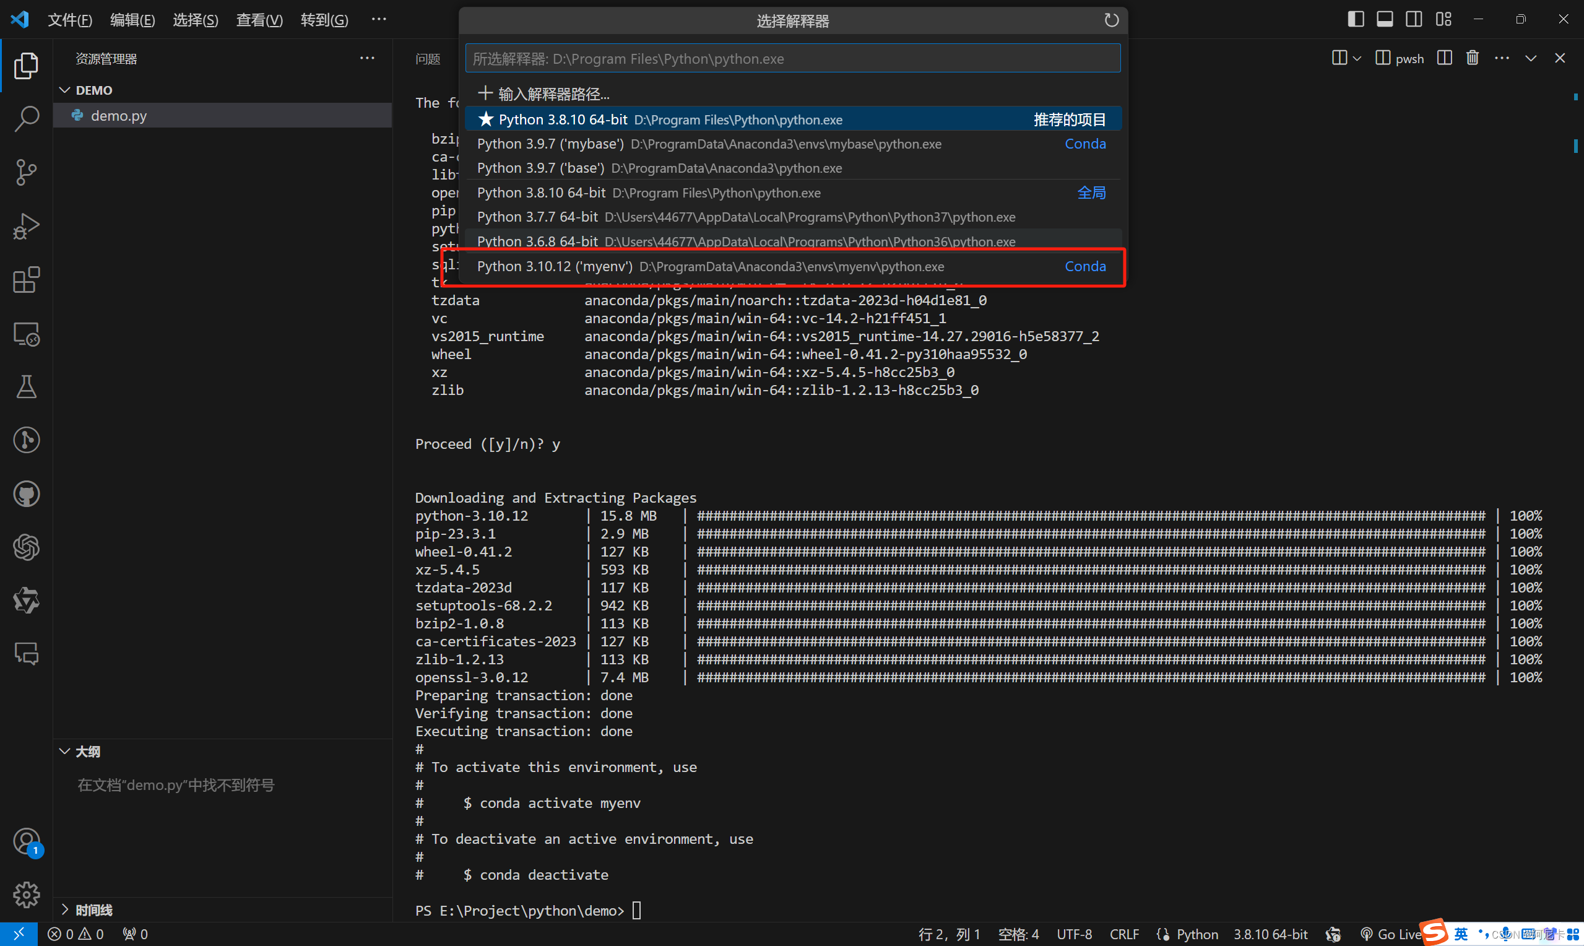Open the Run and Debug view
1584x946 pixels.
[26, 227]
